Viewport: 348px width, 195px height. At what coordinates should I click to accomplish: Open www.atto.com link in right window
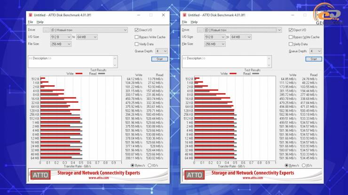(x=253, y=178)
